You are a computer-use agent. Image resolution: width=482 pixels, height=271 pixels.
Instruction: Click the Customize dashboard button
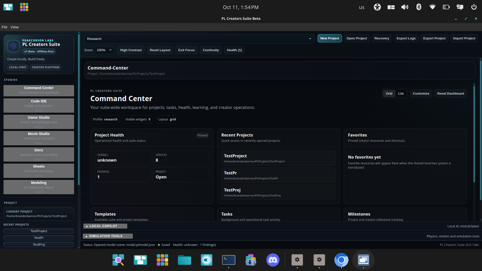click(421, 94)
